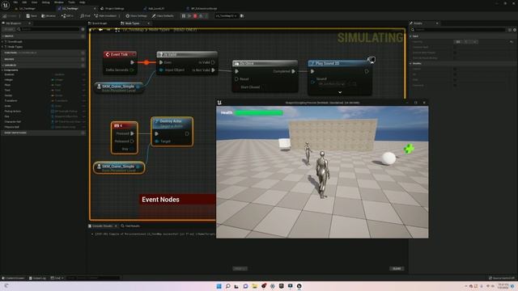518x291 pixels.
Task: Click the gear icon in My Blueprint search row
Action: pyautogui.click(x=83, y=29)
